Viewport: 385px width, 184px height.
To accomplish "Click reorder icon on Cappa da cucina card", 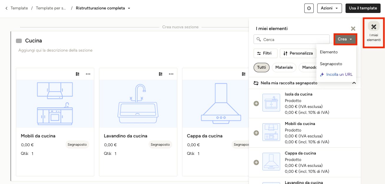I will pos(244,74).
